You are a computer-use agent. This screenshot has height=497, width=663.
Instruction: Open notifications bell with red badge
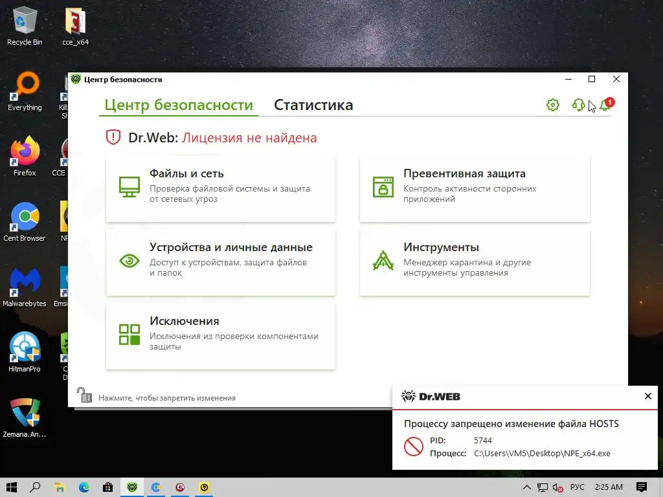point(606,104)
